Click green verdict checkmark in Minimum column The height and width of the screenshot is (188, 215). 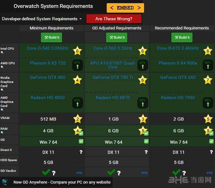46,172
